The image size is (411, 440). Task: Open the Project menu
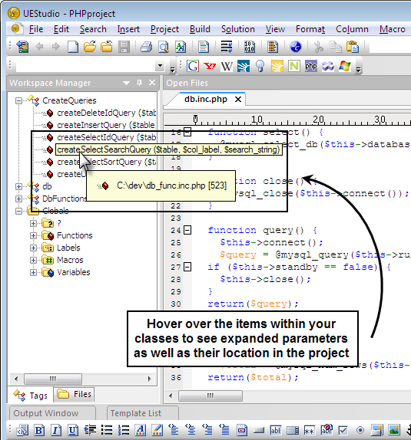pos(164,29)
